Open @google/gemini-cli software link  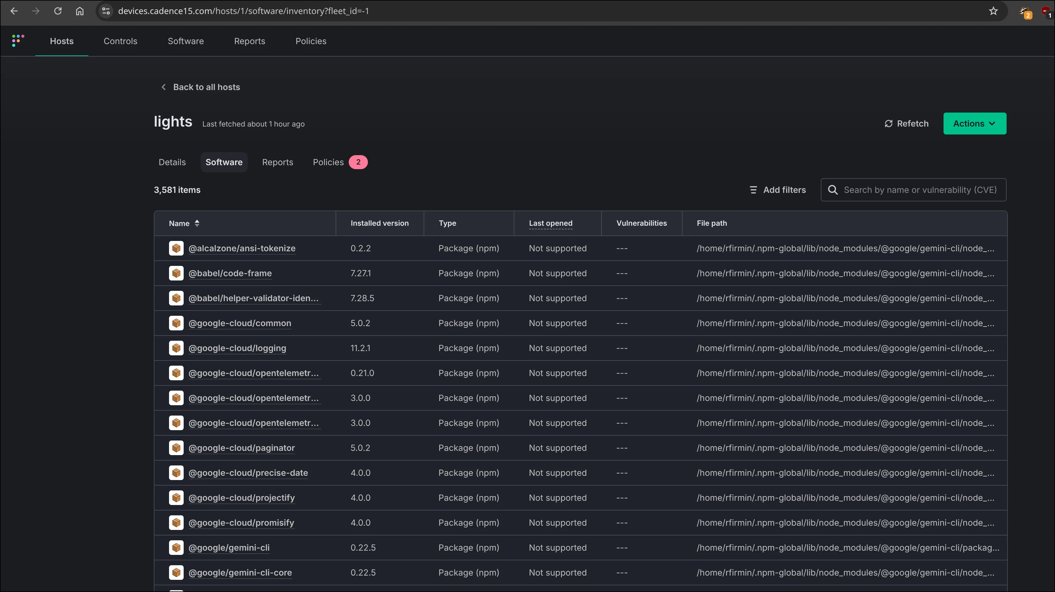[x=229, y=548]
